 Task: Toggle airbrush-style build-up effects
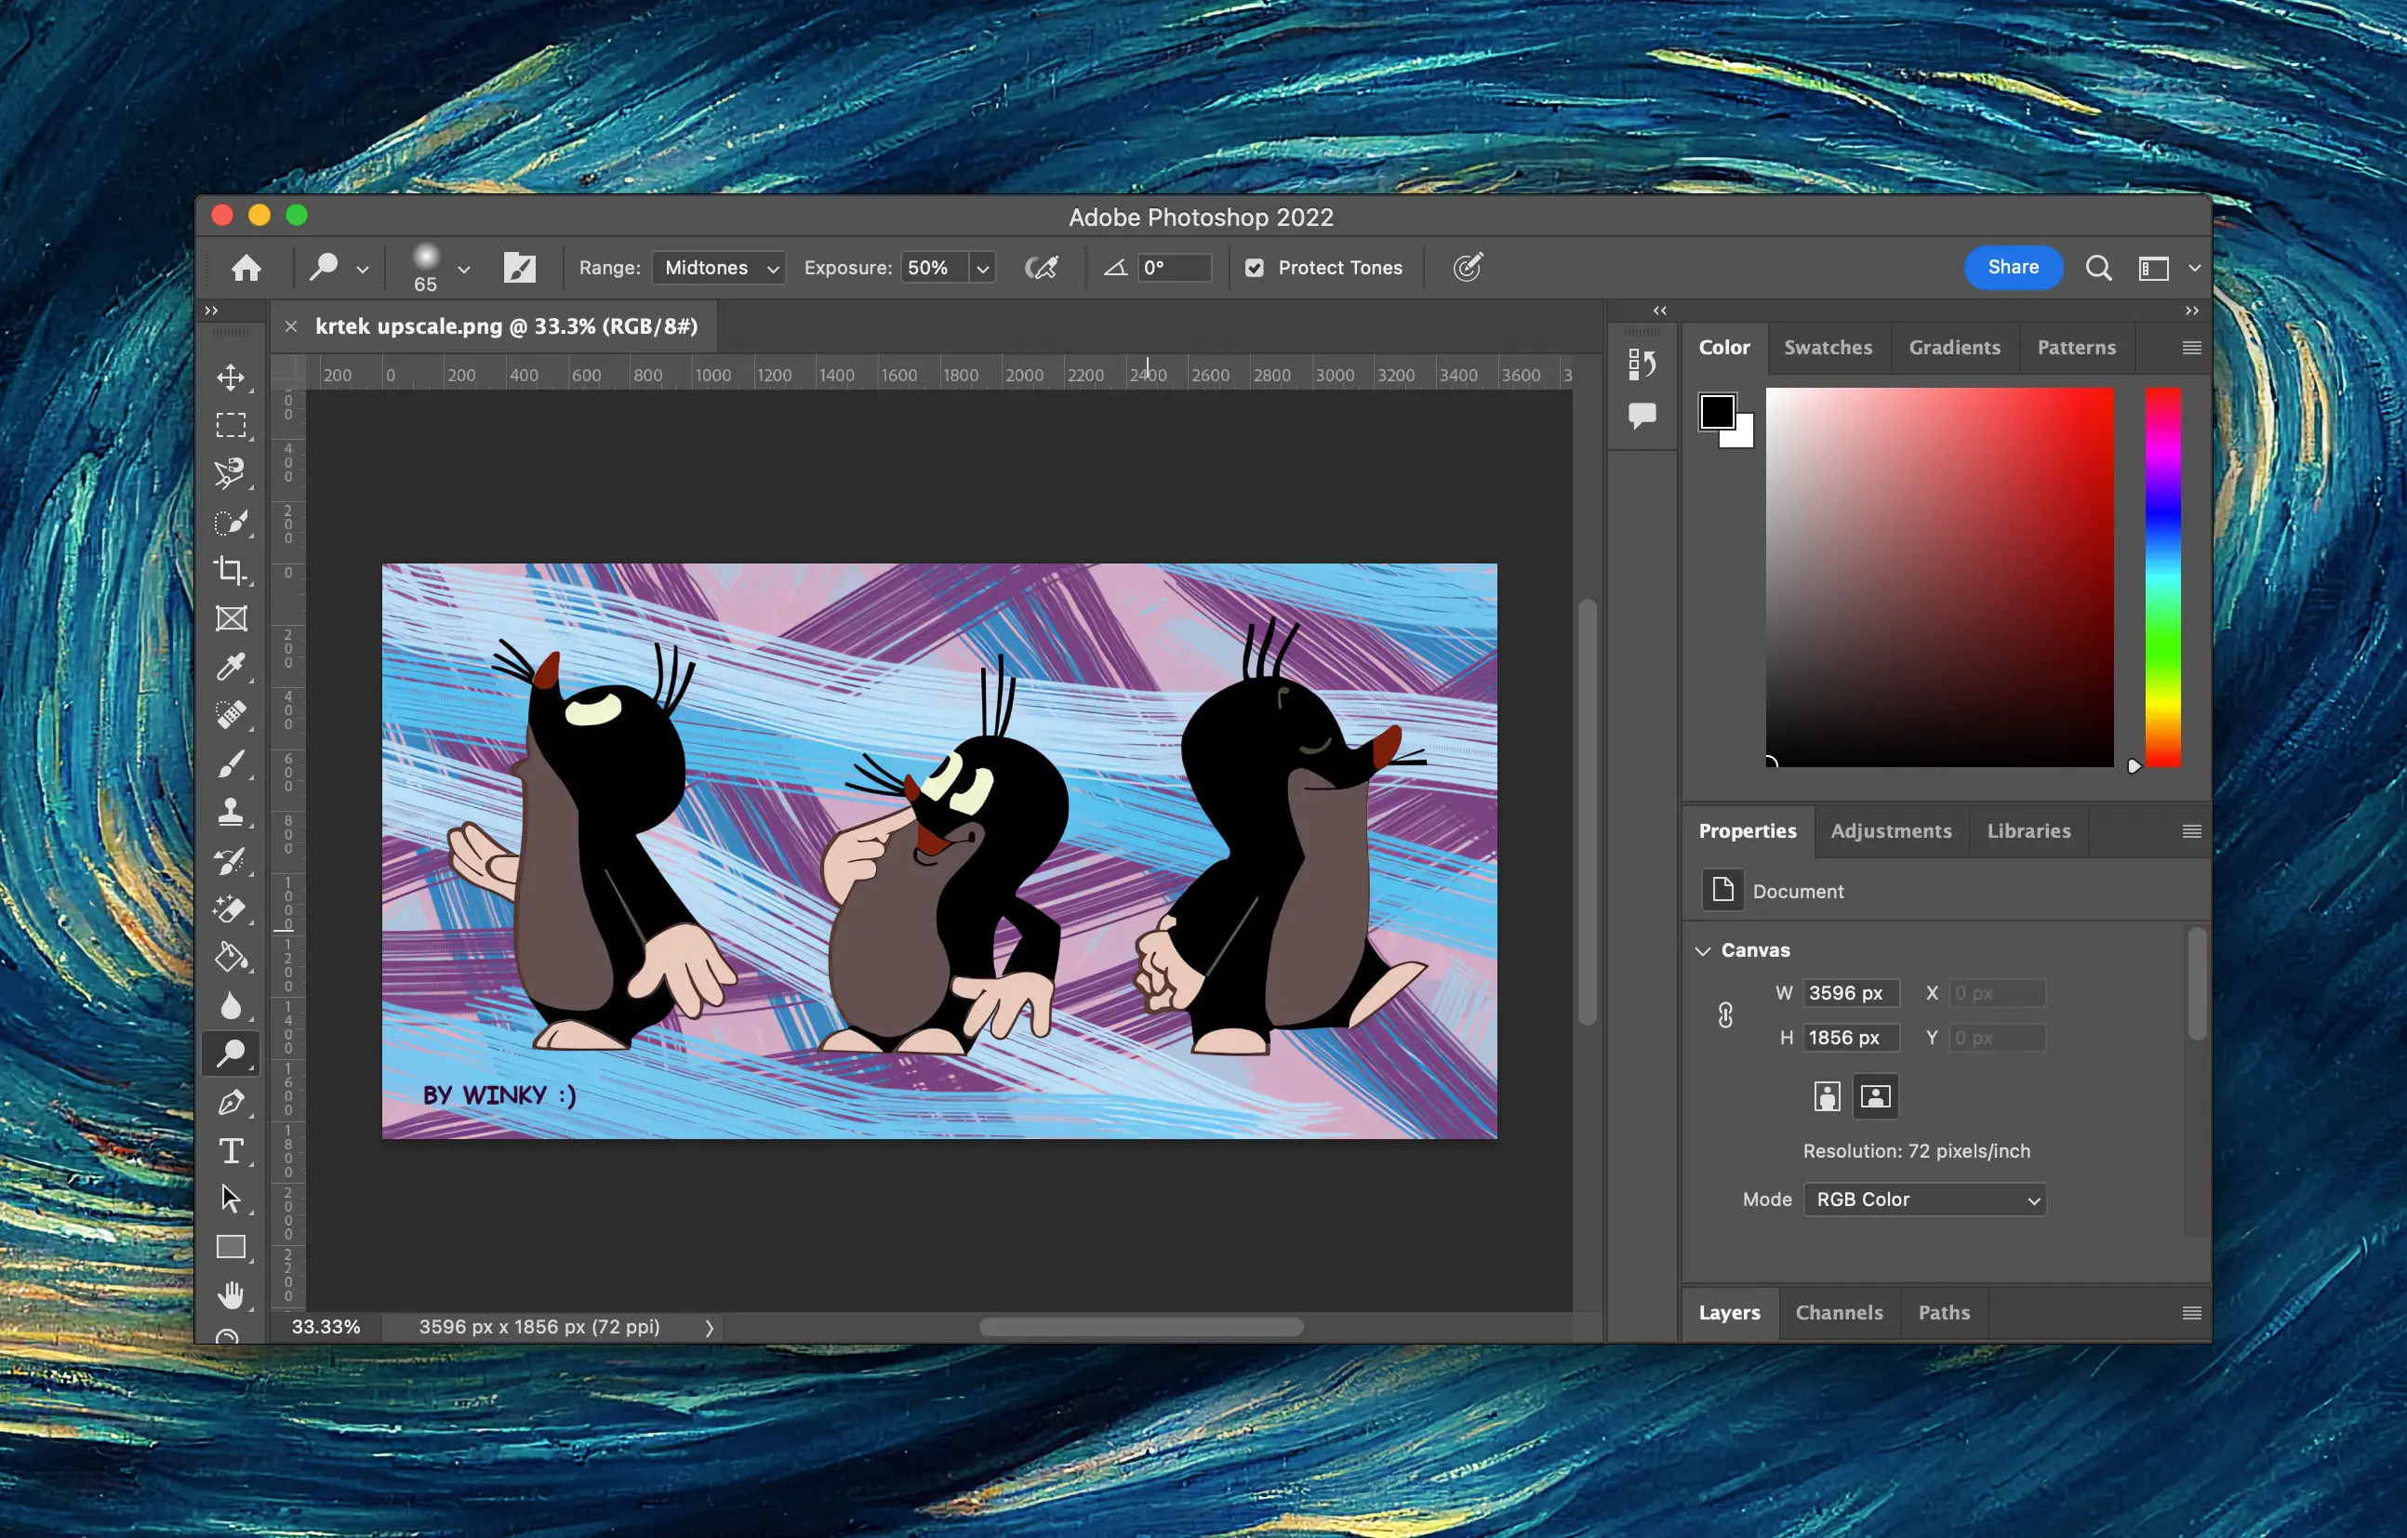pos(1041,268)
